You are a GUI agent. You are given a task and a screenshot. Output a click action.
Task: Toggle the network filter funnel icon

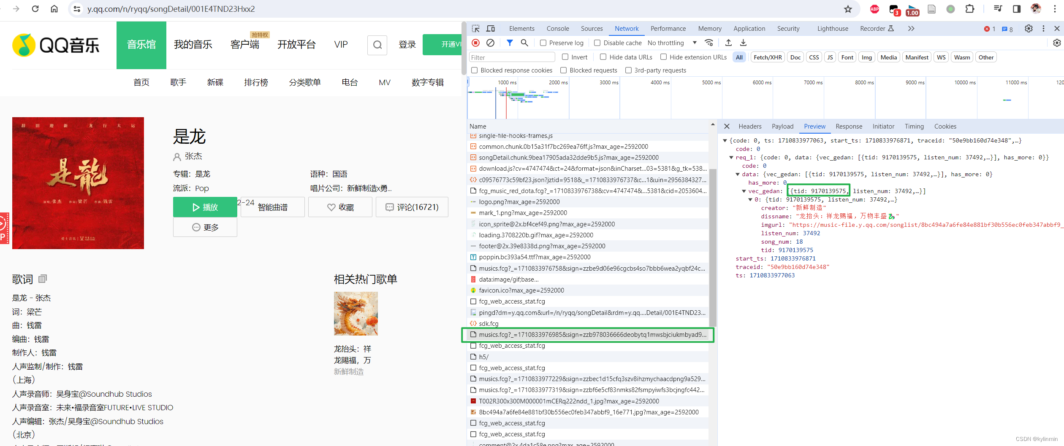point(510,43)
